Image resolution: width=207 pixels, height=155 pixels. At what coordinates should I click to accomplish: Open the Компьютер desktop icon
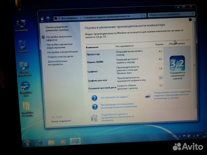click(x=21, y=25)
